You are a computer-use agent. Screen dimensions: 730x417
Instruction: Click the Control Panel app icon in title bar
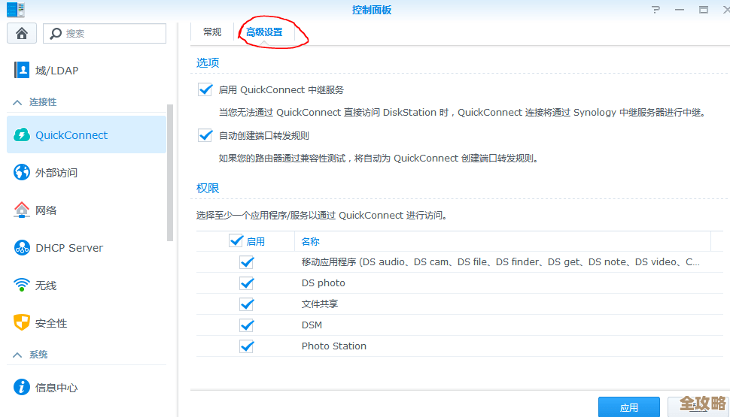[15, 9]
